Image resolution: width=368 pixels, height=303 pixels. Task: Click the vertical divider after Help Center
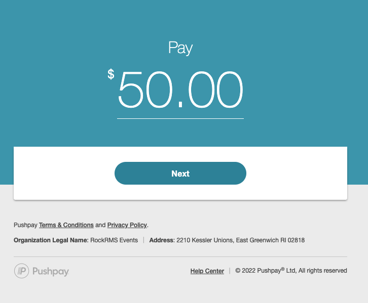230,271
